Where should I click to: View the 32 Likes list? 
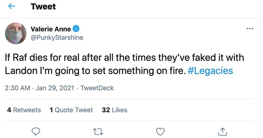[x=114, y=110]
